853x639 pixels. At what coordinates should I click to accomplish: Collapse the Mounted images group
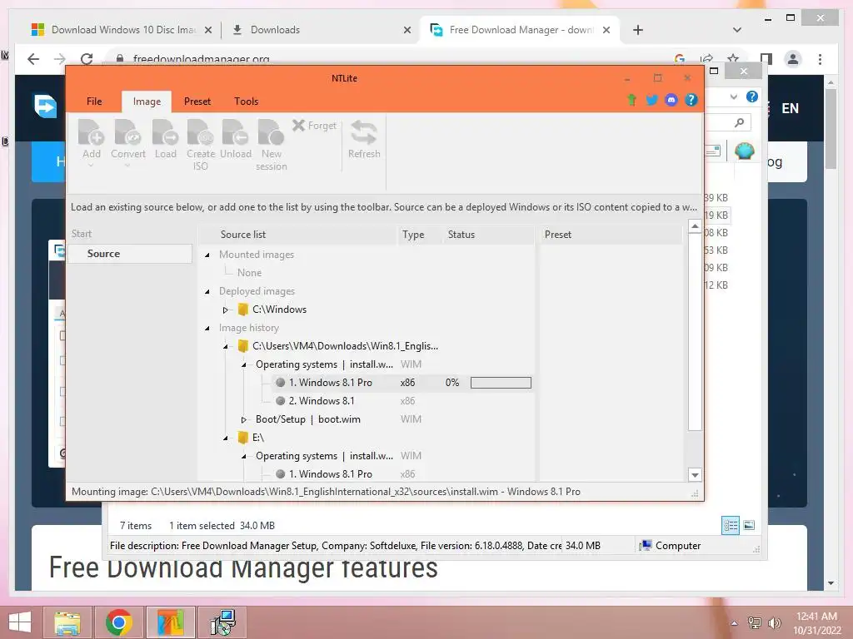[207, 255]
